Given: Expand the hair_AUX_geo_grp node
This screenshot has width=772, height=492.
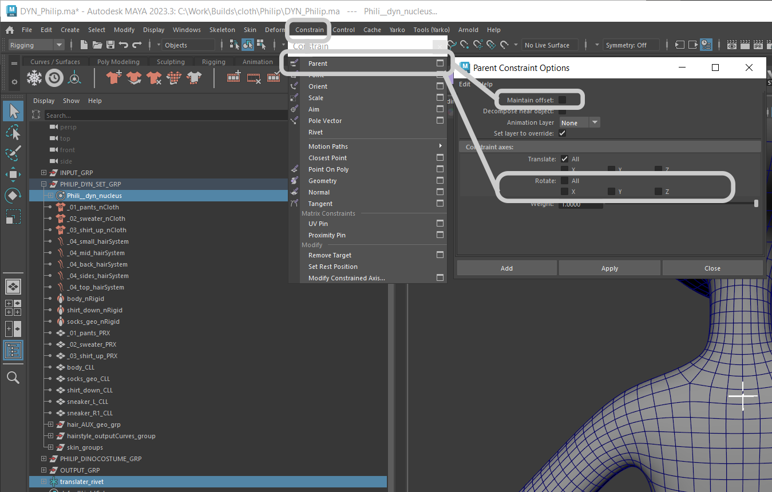Looking at the screenshot, I should [x=51, y=424].
